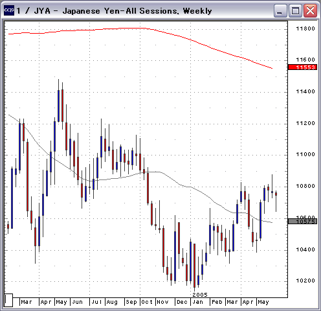This screenshot has width=321, height=311.
Task: Click the red 11553 moving average value label
Action: pos(302,67)
